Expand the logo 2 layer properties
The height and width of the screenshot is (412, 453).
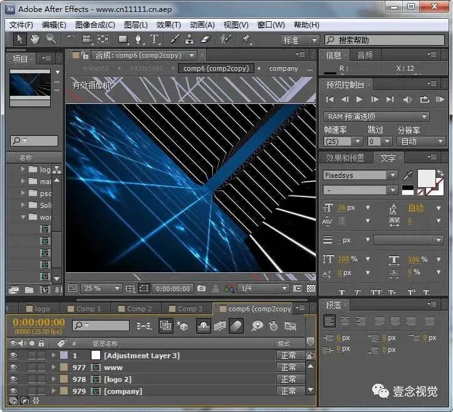(x=53, y=379)
